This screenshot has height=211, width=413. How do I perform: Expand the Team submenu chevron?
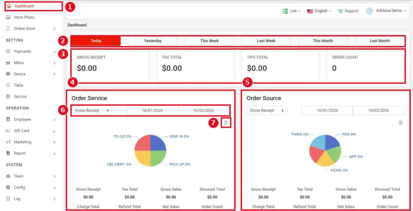point(55,176)
